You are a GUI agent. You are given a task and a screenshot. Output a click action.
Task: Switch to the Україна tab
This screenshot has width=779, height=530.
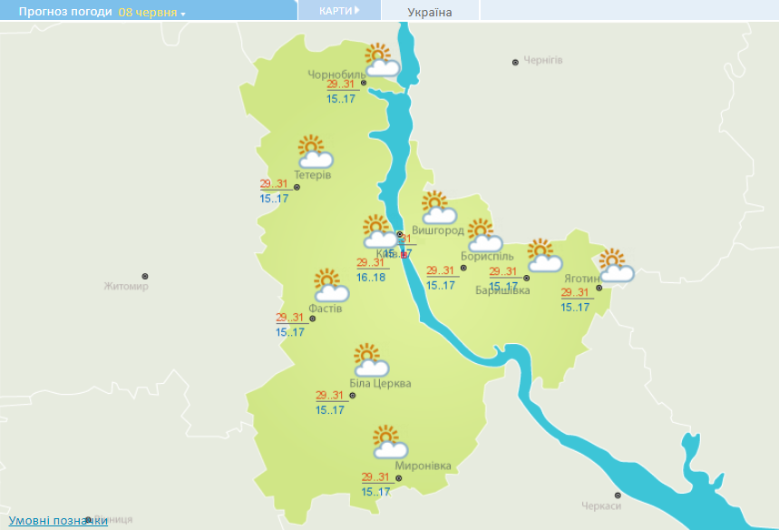coord(430,12)
